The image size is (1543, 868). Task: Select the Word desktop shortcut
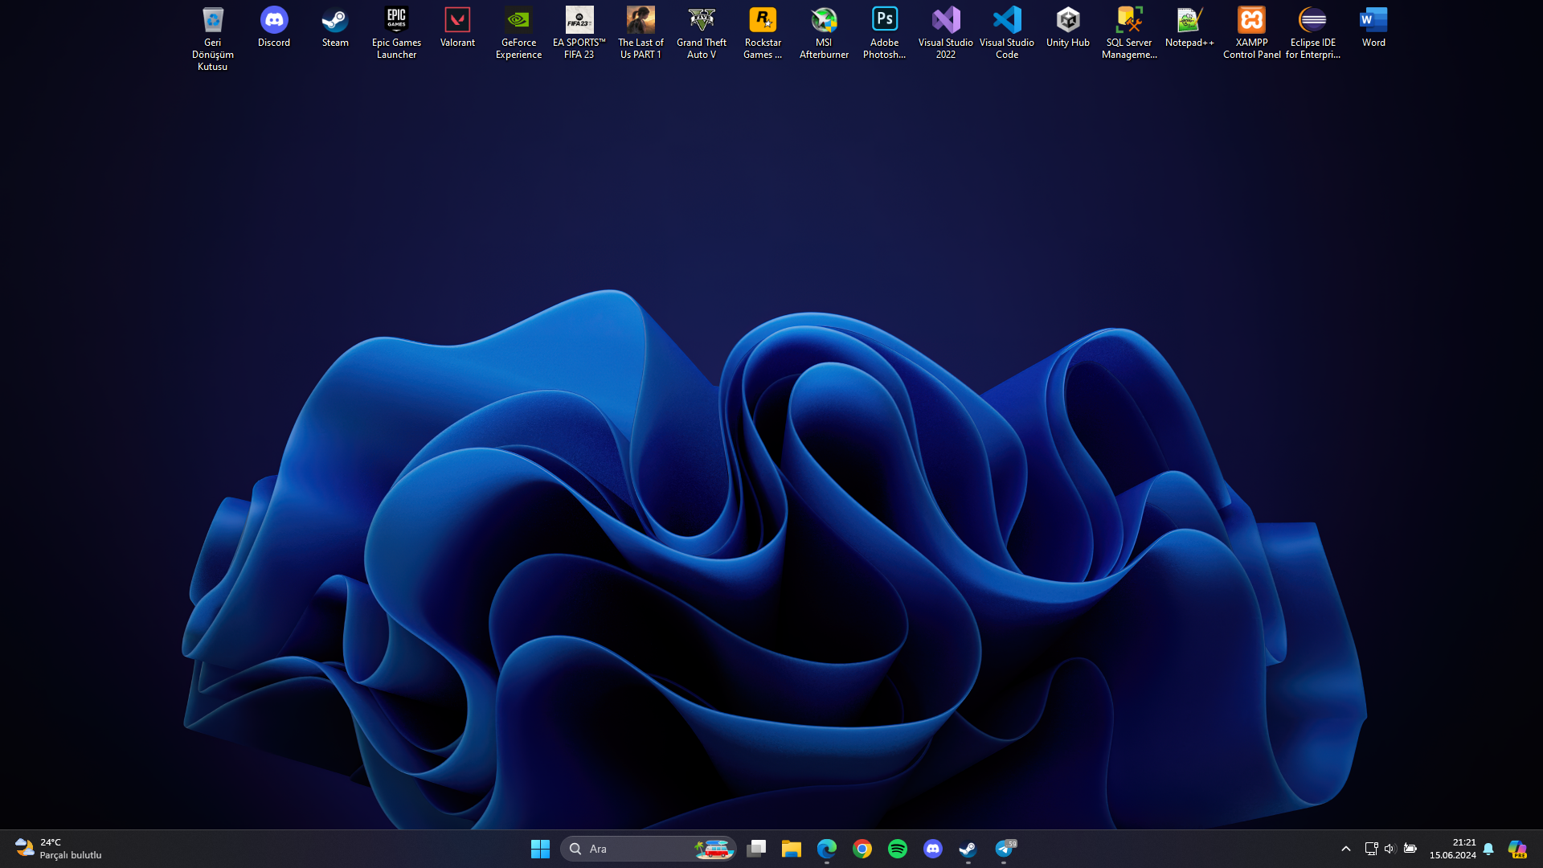[x=1373, y=27]
